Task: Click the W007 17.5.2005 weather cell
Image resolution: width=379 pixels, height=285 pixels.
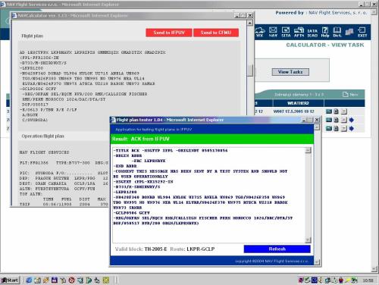Action: pyautogui.click(x=293, y=111)
